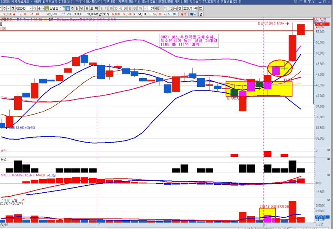This screenshot has height=229, width=333.
Task: Click the stock code input field 062040
Action: point(22,9)
